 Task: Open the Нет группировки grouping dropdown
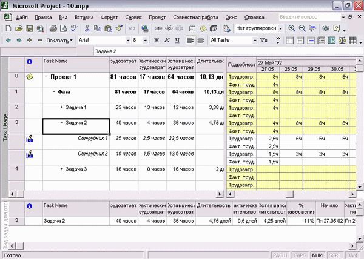pyautogui.click(x=281, y=28)
